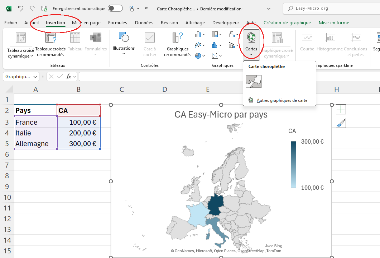Choose the Carte choroplèthe map thumbnail
Viewport: 380px width, 258px height.
coord(254,81)
